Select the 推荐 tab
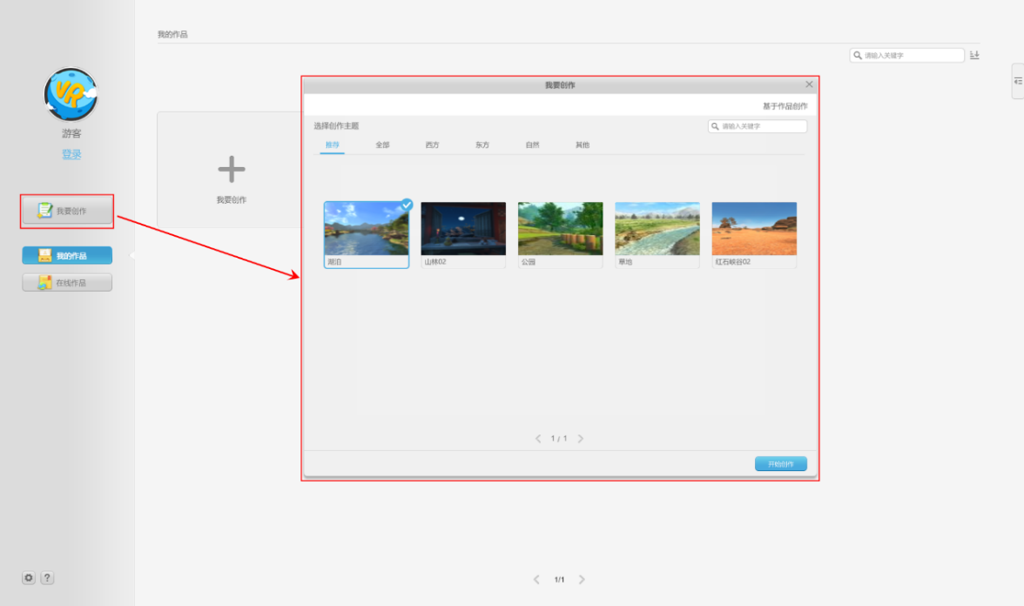Image resolution: width=1024 pixels, height=606 pixels. pos(333,145)
